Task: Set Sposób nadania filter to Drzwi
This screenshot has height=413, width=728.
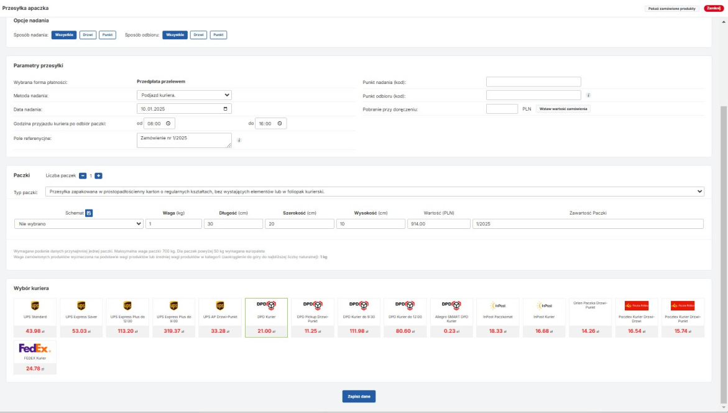Action: [88, 35]
